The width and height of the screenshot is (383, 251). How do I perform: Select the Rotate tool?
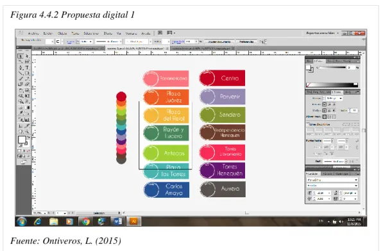pyautogui.click(x=21, y=90)
